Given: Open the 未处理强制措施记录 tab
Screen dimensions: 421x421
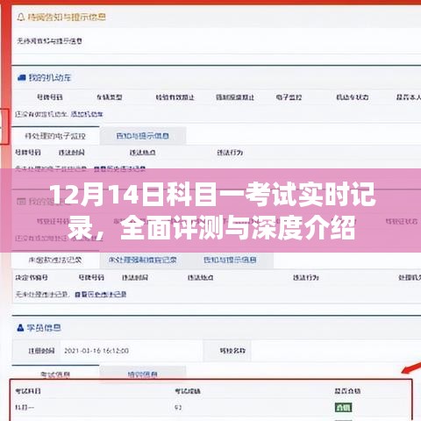Looking at the screenshot, I should click(143, 260).
